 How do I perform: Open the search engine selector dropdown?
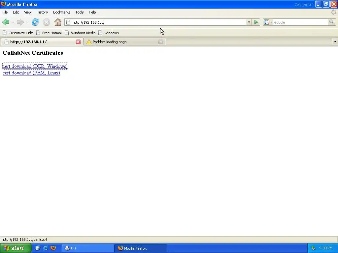click(268, 22)
